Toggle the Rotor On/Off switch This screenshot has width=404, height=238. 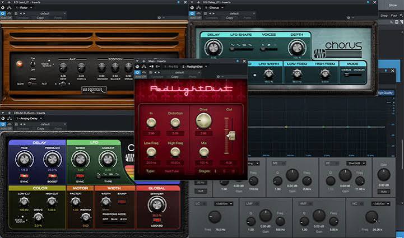[32, 63]
